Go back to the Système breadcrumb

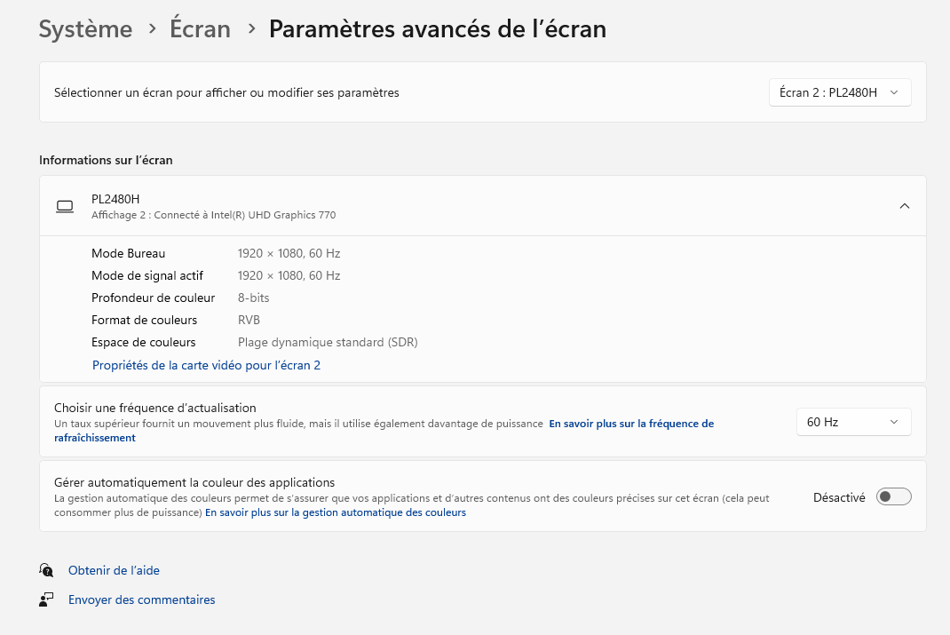pos(85,29)
